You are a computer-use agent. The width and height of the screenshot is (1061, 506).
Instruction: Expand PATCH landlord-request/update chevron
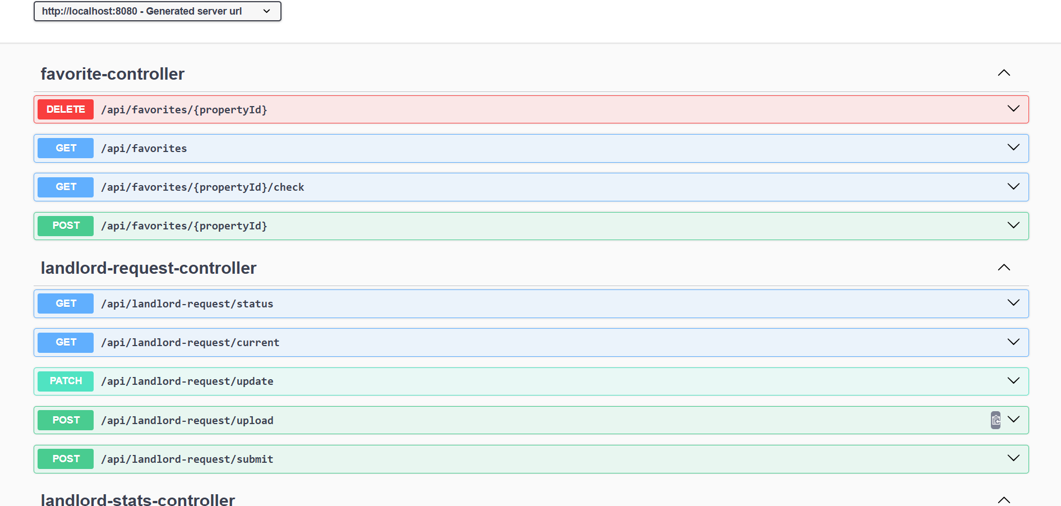[1013, 381]
